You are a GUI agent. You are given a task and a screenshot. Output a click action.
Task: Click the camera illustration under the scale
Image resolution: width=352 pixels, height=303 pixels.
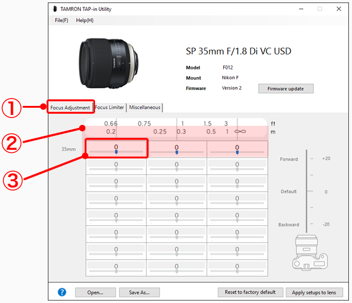click(310, 252)
